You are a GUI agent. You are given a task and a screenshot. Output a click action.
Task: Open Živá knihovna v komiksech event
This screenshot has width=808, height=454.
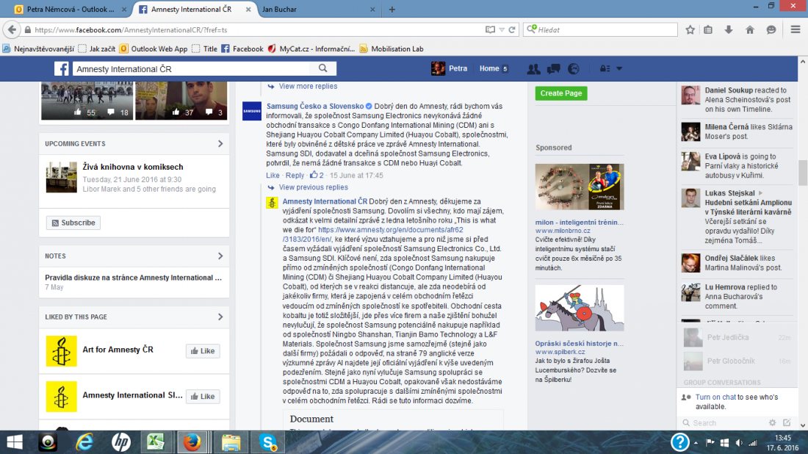click(x=133, y=167)
